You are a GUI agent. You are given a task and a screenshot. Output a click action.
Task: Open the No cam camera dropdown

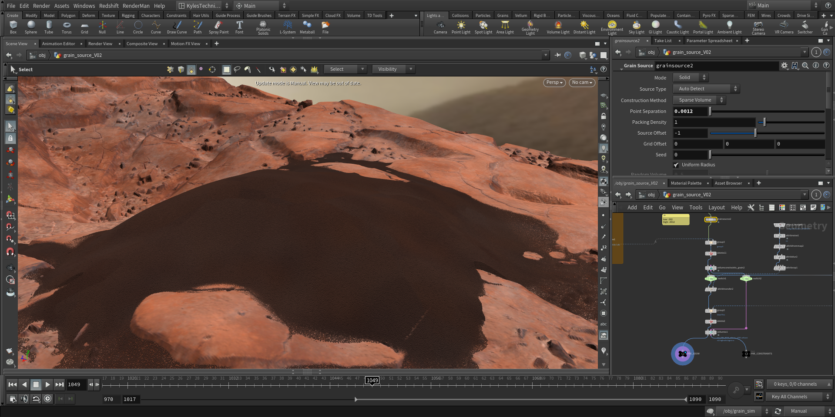[582, 83]
